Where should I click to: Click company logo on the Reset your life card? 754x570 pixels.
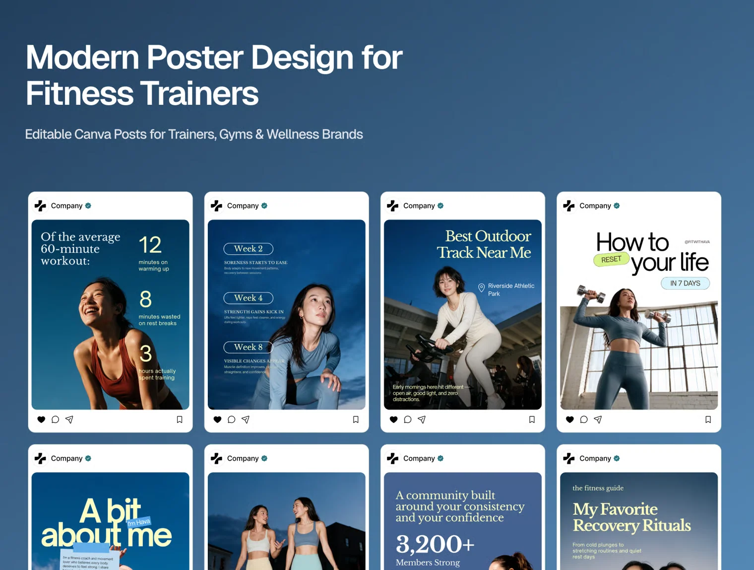(568, 206)
